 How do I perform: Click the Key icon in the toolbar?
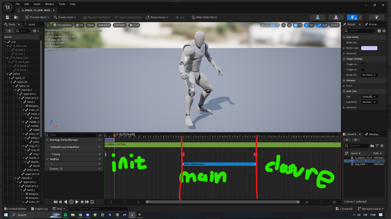pos(177,17)
